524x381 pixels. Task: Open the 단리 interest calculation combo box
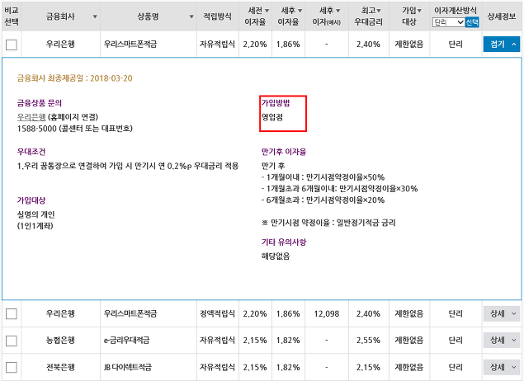(448, 22)
